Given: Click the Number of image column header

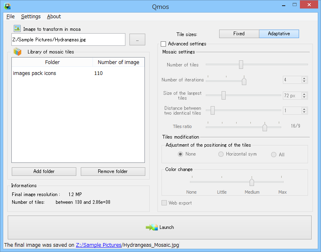Looking at the screenshot, I should pyautogui.click(x=118, y=62).
